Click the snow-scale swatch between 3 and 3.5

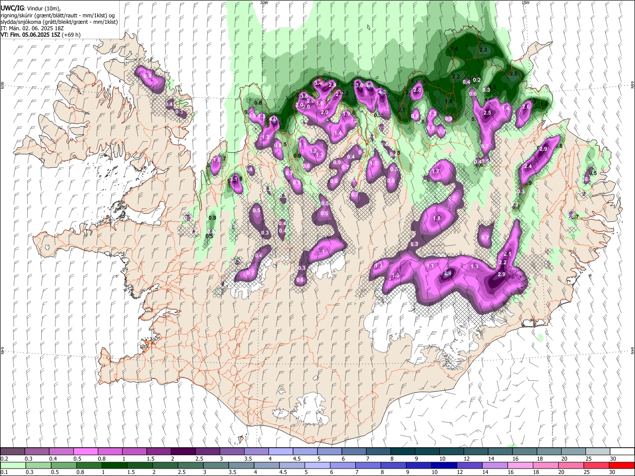coord(231,451)
